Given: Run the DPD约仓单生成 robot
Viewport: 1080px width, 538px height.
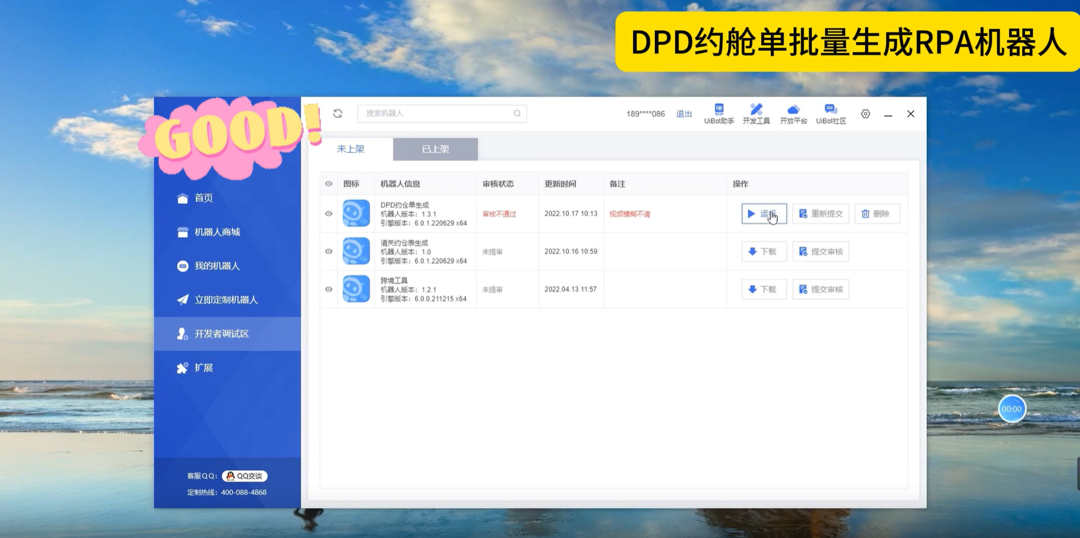Looking at the screenshot, I should click(764, 214).
